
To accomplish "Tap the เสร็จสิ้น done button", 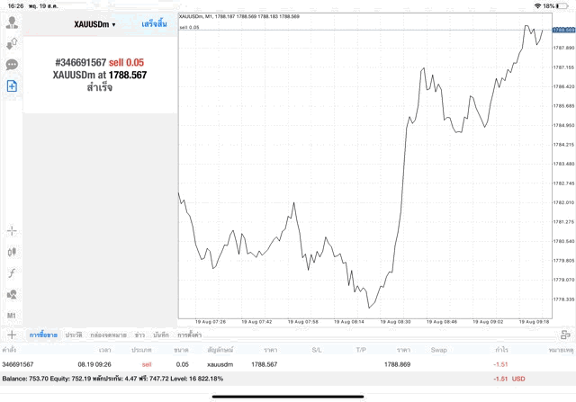I will [x=154, y=24].
